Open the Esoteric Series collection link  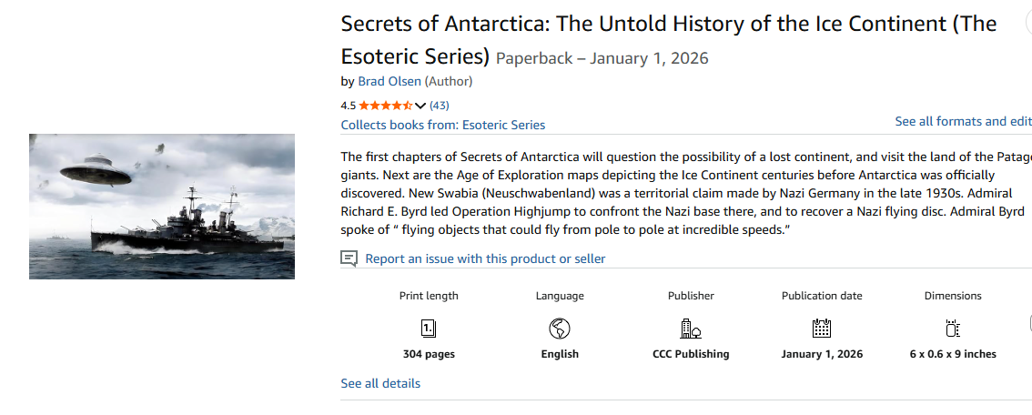click(x=442, y=125)
